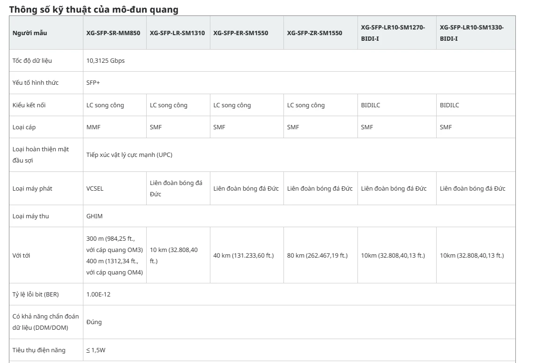Select the "Với tới" row label

21,256
